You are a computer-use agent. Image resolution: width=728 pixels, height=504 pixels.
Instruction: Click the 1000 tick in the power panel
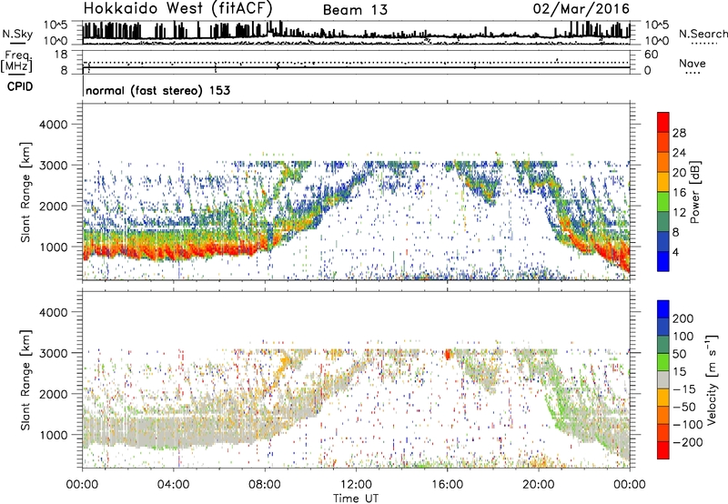coord(53,247)
